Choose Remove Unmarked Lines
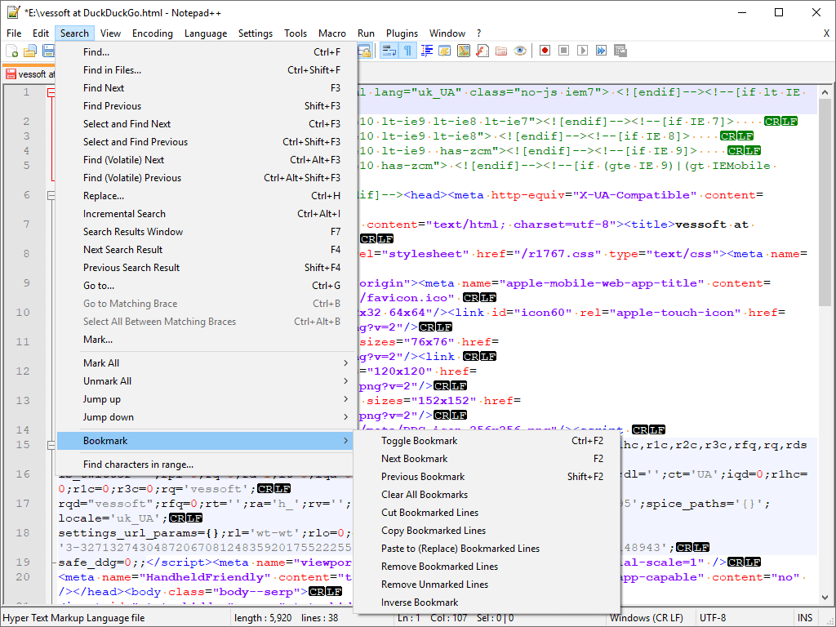836x627 pixels. (487, 585)
